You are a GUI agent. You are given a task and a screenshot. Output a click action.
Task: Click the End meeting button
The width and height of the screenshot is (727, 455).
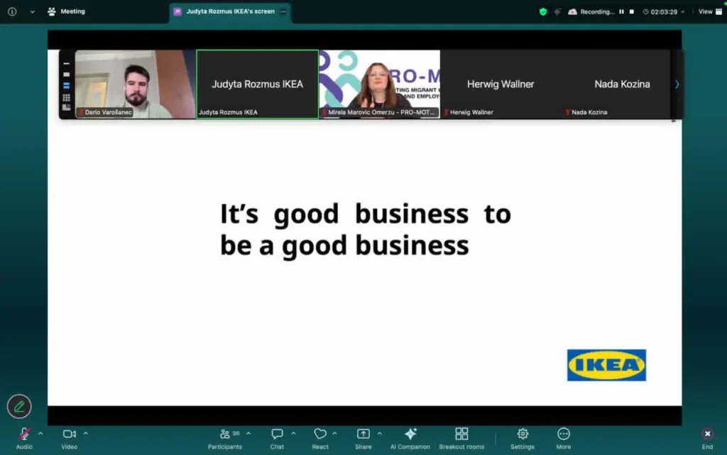(x=707, y=434)
